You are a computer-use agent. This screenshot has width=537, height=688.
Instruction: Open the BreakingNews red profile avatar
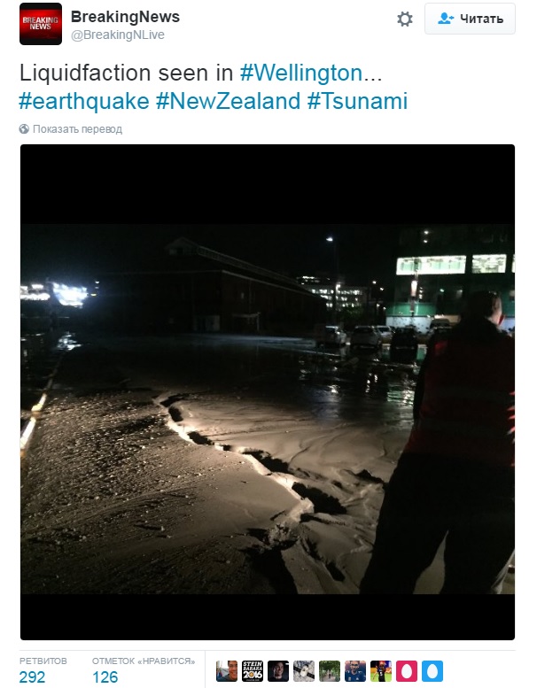click(x=41, y=24)
